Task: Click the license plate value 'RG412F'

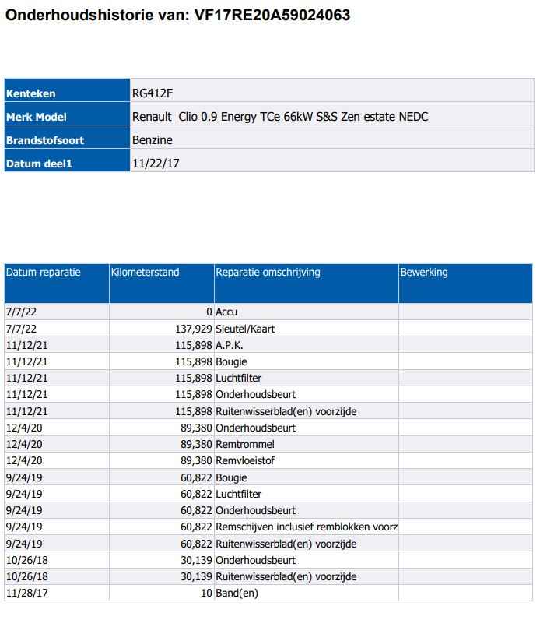Action: 153,93
